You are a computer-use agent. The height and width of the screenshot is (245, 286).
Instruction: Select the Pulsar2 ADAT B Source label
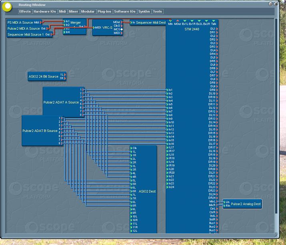coord(40,131)
